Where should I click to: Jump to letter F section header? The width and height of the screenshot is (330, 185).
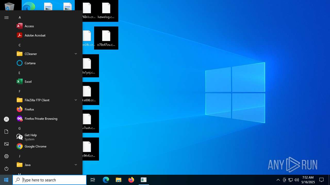pos(19,91)
